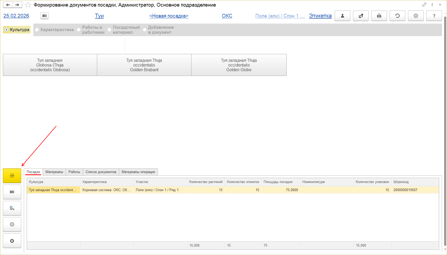Image resolution: width=447 pixels, height=255 pixels.
Task: Open the Материалы tab
Action: point(54,172)
